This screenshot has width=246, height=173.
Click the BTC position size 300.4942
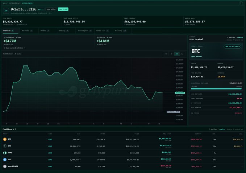[x=77, y=139]
